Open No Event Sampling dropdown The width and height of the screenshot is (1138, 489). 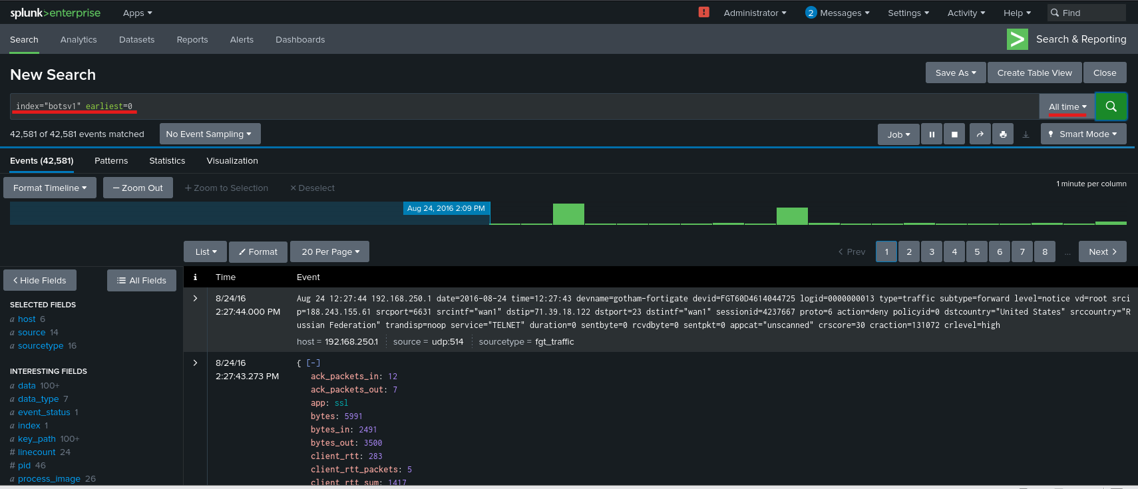[210, 134]
